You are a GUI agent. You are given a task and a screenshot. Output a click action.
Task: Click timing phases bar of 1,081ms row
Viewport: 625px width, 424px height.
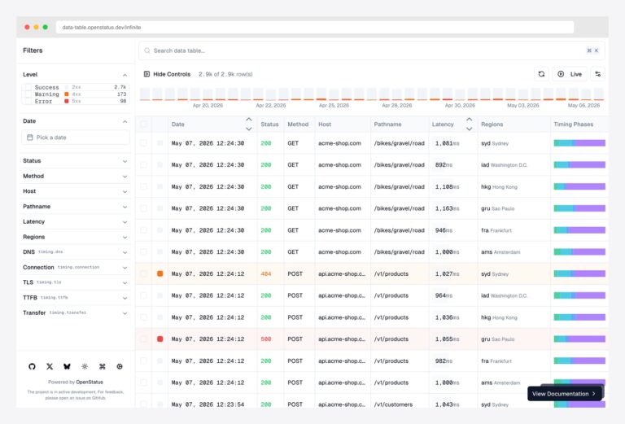tap(579, 143)
